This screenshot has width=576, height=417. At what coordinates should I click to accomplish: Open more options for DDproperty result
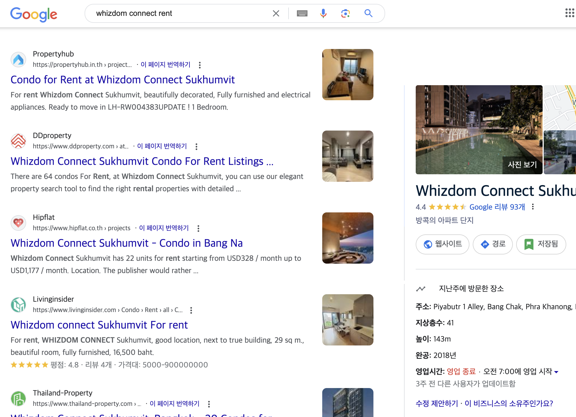tap(196, 147)
